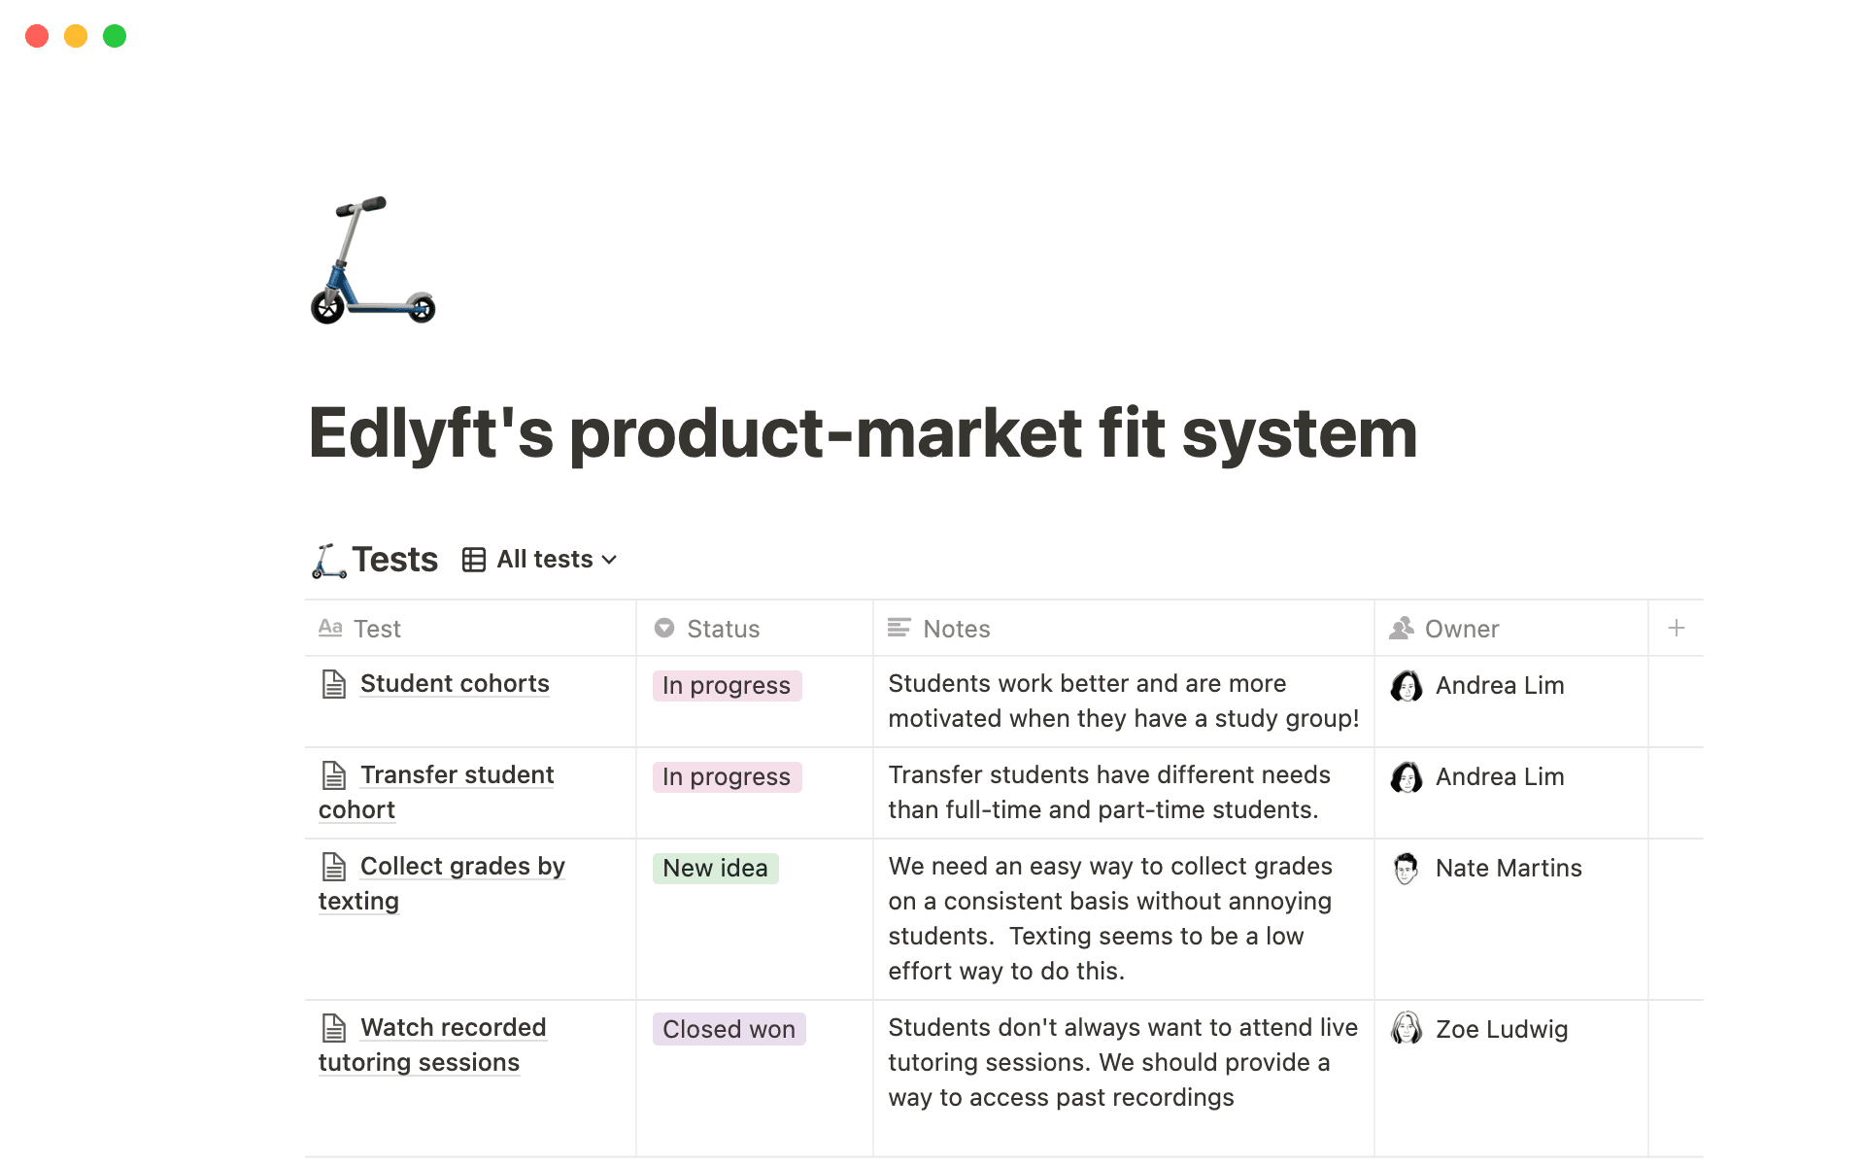Click the page icon beside Watch recorded tutoring sessions

(x=334, y=1027)
